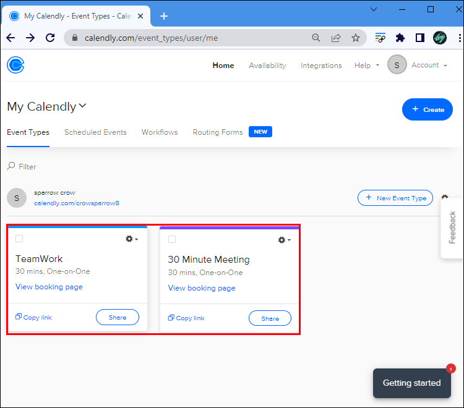
Task: Click the colorful link extension icon
Action: click(380, 38)
